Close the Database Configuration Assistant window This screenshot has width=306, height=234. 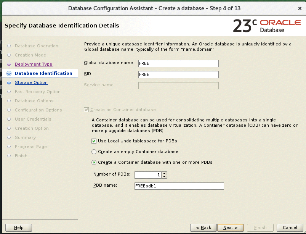tap(299, 8)
